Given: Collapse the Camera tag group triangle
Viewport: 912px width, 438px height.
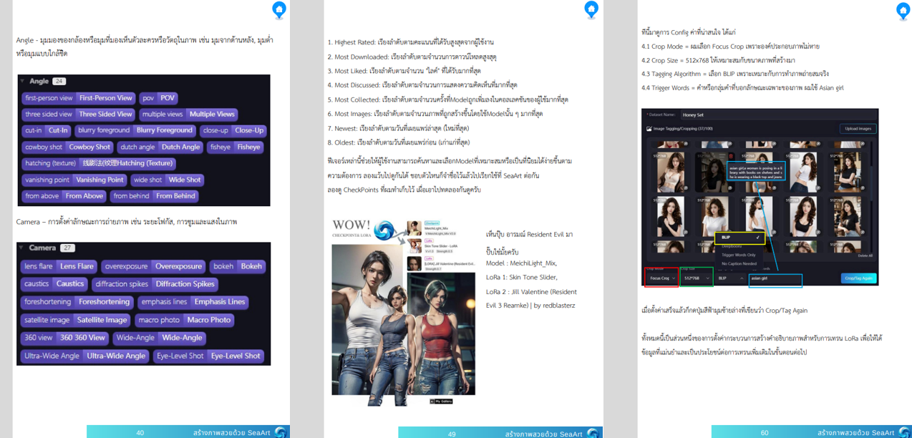Looking at the screenshot, I should point(21,248).
